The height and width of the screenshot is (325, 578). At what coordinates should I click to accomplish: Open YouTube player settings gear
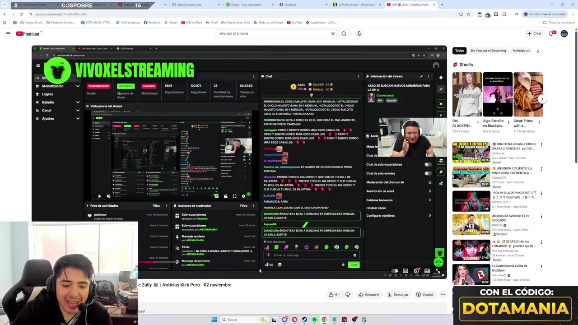(x=416, y=271)
